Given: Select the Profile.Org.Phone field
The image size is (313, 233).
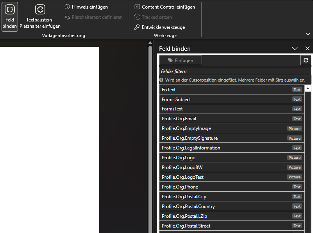Looking at the screenshot, I should [x=232, y=187].
